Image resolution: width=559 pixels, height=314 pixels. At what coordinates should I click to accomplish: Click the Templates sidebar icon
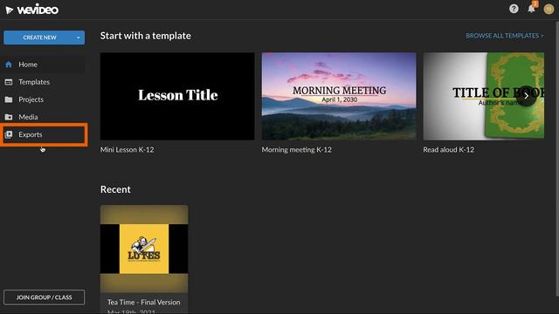(9, 82)
